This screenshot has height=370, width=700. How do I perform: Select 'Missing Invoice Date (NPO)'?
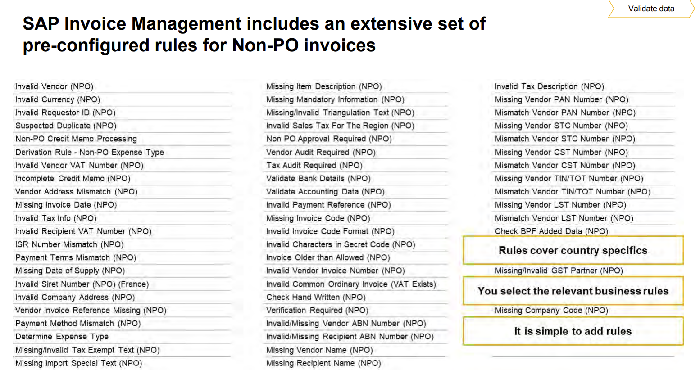[66, 204]
